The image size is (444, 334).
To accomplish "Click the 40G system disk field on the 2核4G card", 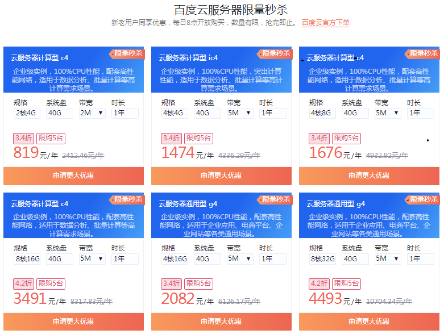I will pyautogui.click(x=60, y=113).
